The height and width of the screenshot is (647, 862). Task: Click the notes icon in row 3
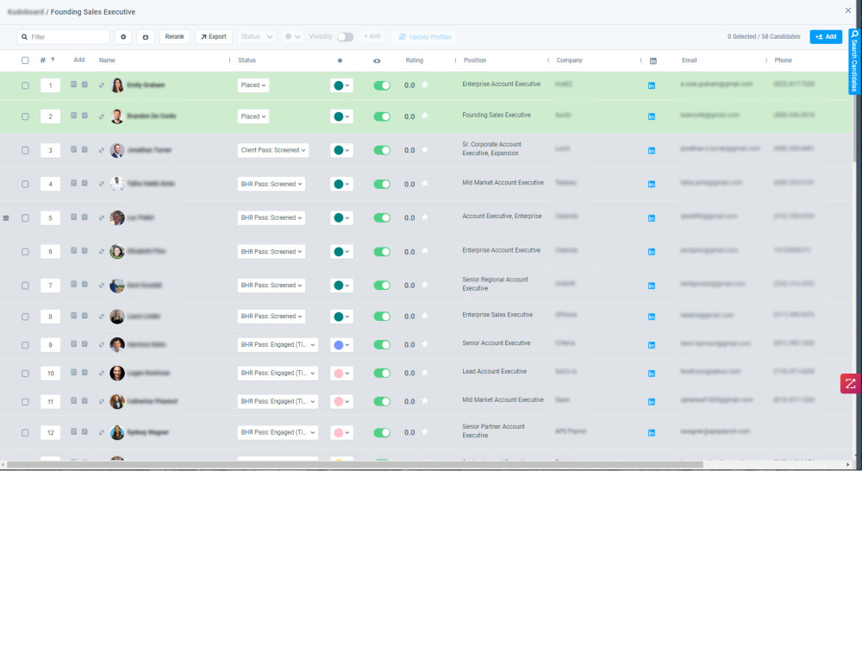point(73,149)
